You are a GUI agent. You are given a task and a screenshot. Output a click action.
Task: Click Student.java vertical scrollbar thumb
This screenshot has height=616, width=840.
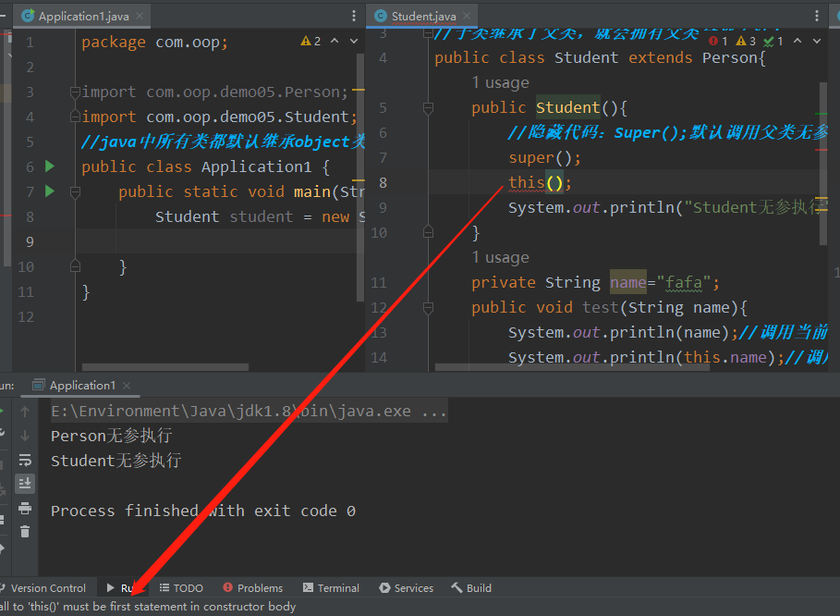[x=822, y=164]
